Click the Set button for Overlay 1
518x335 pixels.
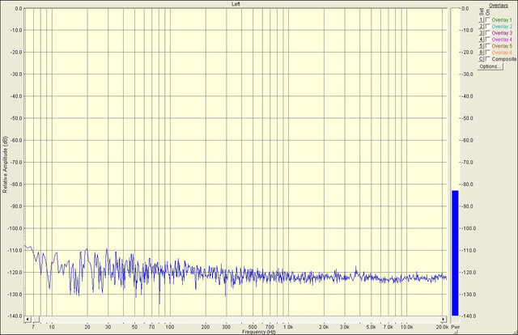click(481, 20)
